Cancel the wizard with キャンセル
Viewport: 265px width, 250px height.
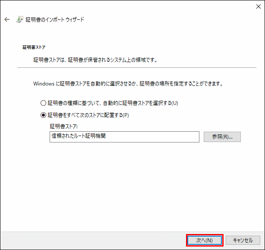[243, 240]
